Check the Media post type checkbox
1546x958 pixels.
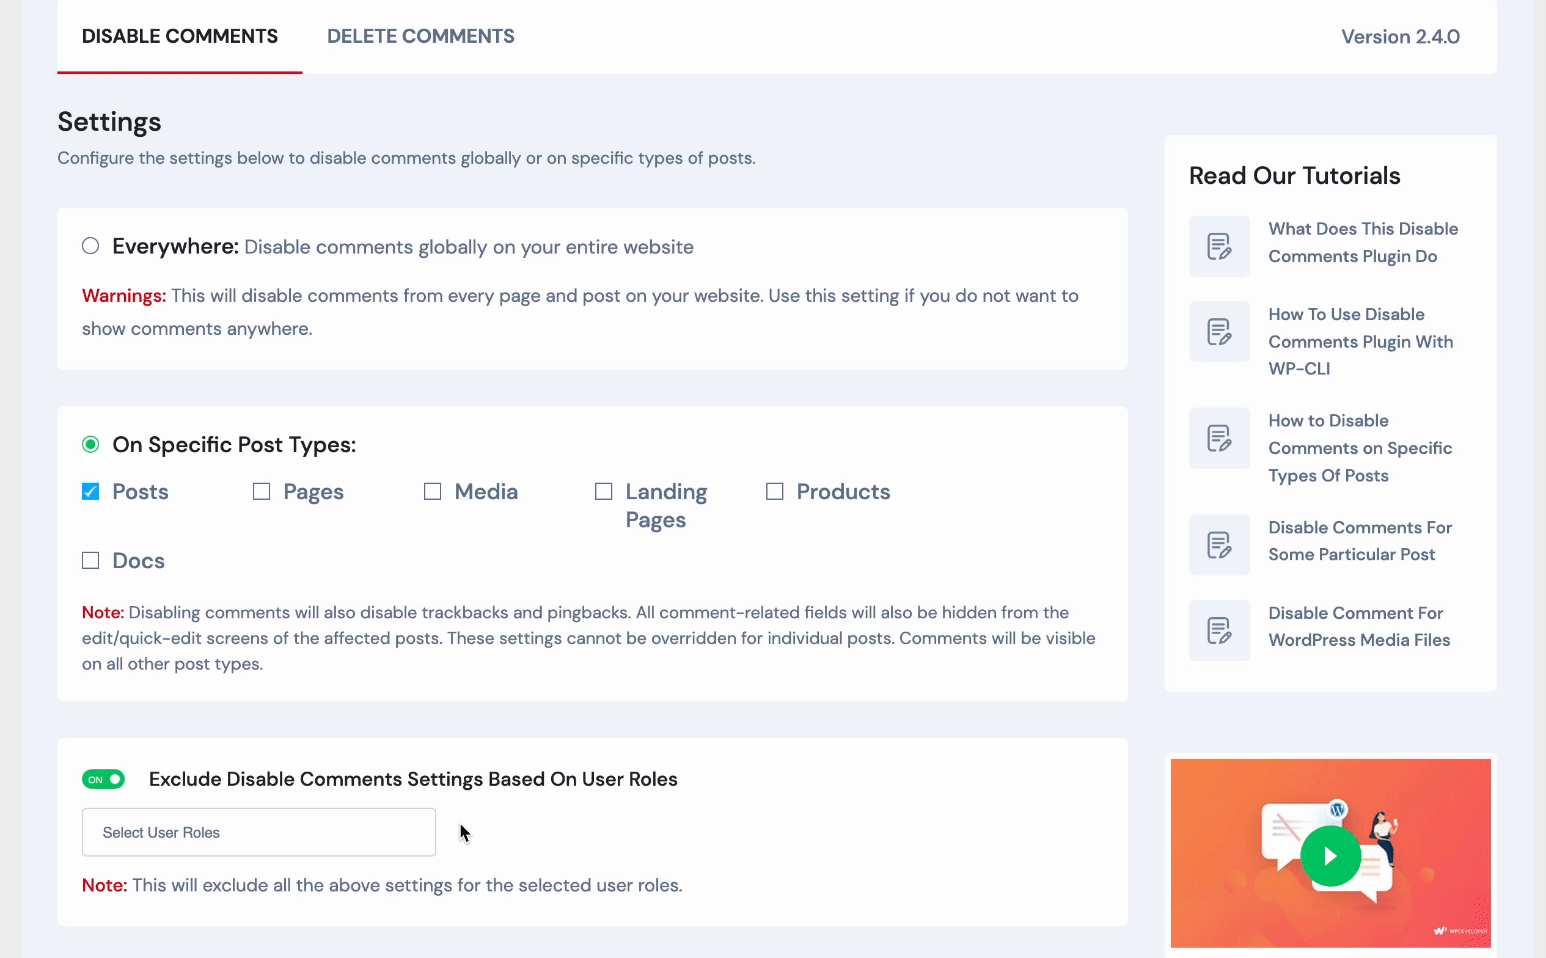point(433,491)
